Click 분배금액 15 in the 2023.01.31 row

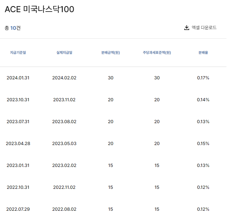click(111, 165)
